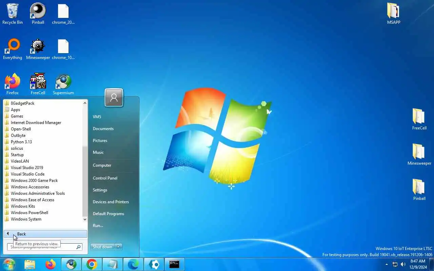Open the Shut down options arrow
434x271 pixels.
tap(119, 247)
